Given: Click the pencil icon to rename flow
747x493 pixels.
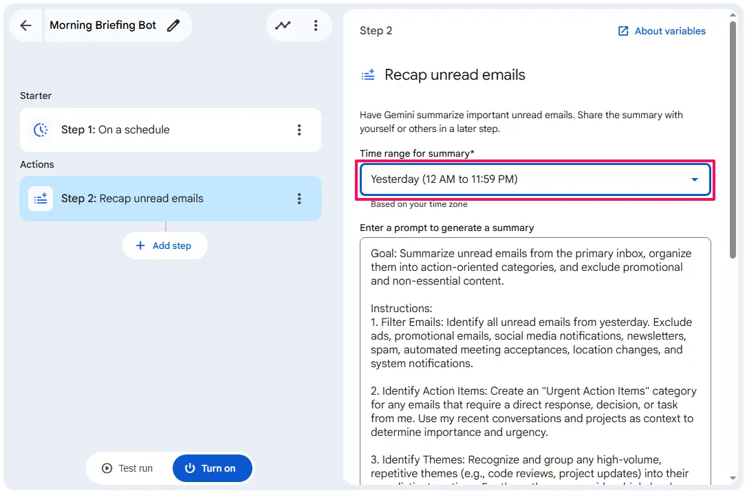Looking at the screenshot, I should (173, 25).
